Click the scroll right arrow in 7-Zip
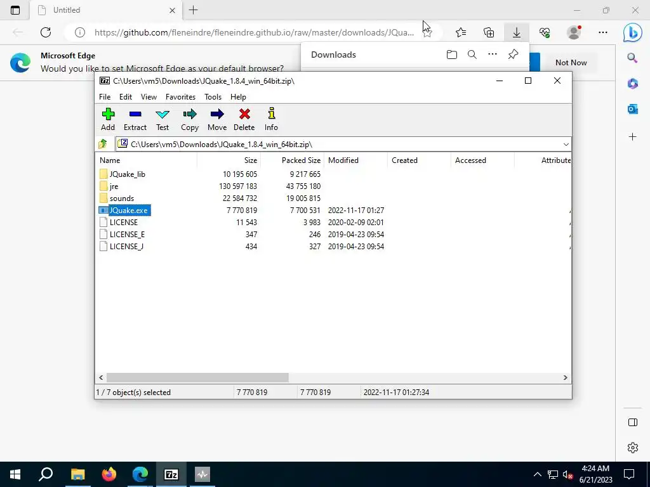Screen dimensions: 650x487 [565, 377]
